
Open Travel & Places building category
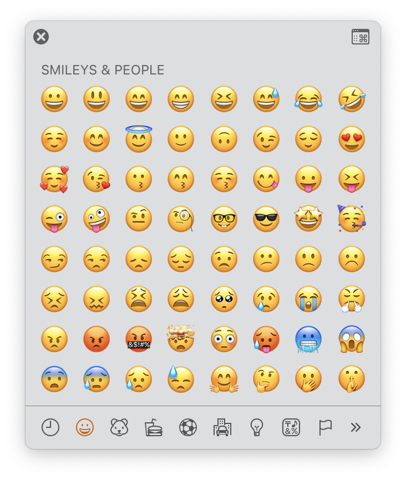(222, 427)
